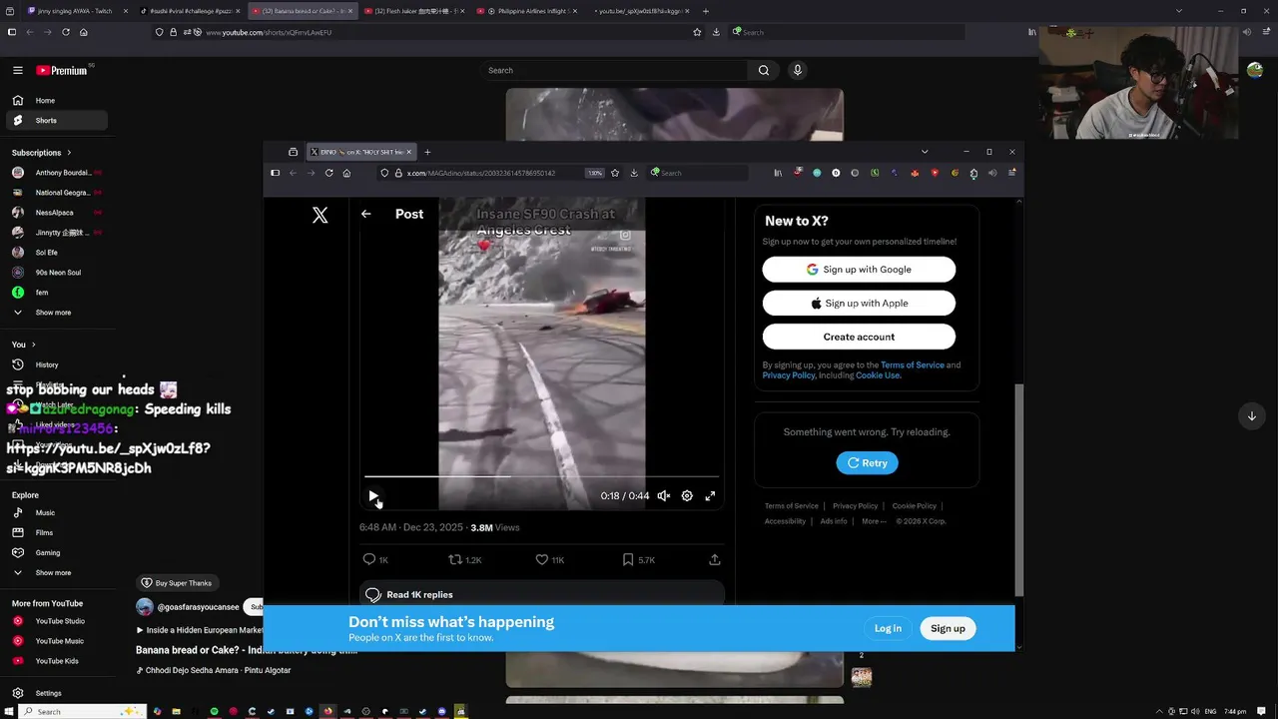Open downloads in front browser toolbar
The width and height of the screenshot is (1278, 719).
pos(634,173)
